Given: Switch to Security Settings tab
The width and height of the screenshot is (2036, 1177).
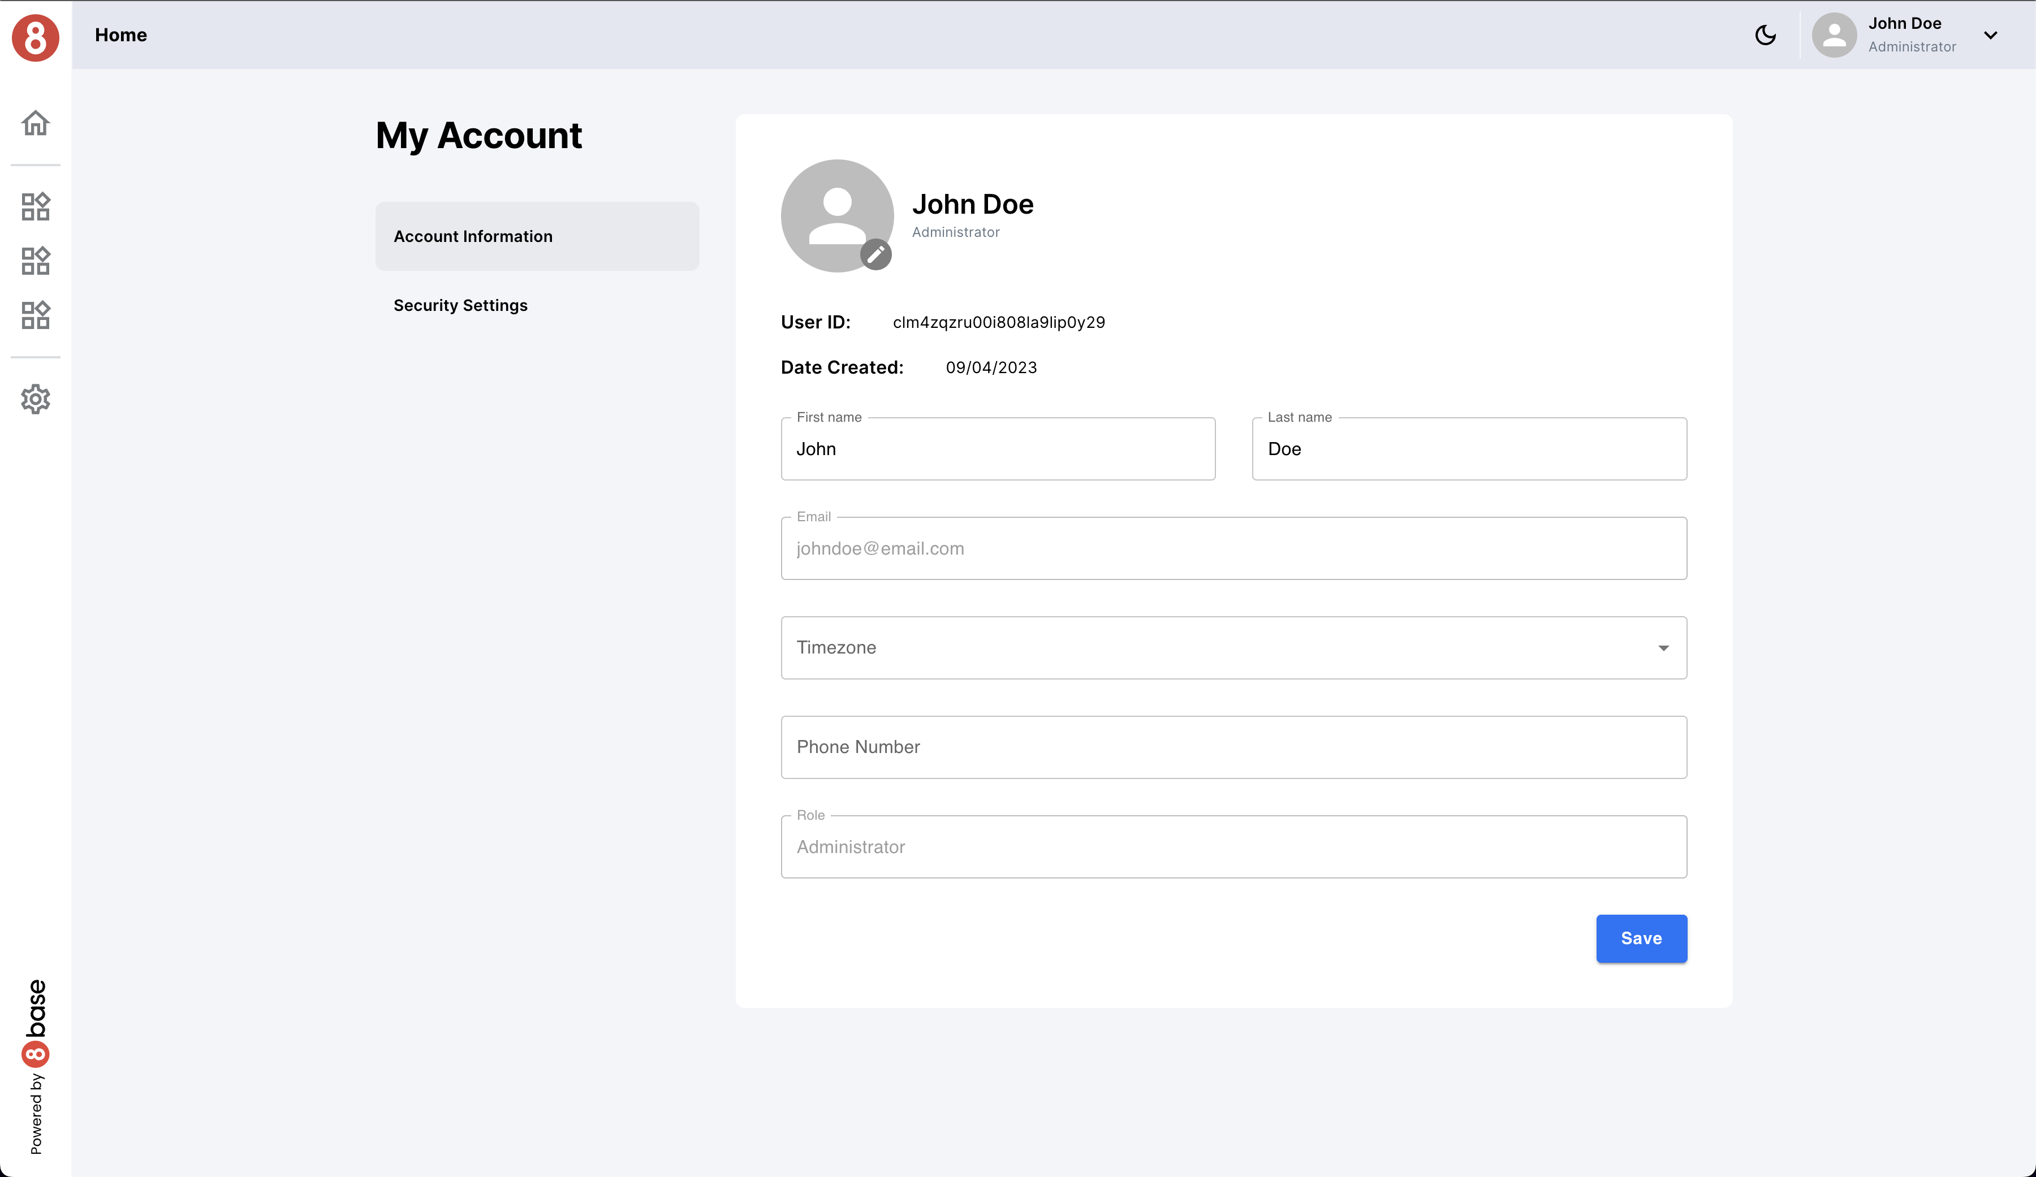Looking at the screenshot, I should [x=460, y=305].
